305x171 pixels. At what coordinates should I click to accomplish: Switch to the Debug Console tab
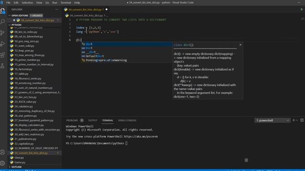tap(127, 120)
